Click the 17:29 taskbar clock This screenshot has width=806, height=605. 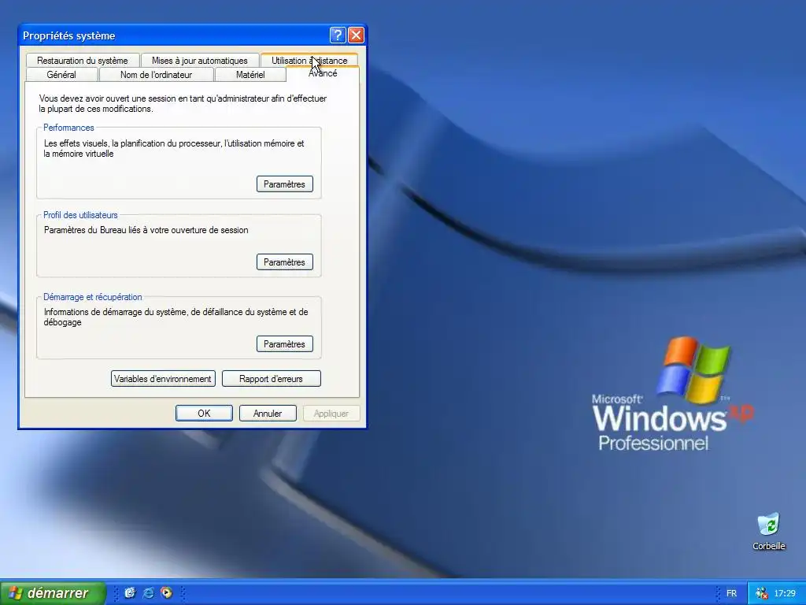(x=785, y=593)
